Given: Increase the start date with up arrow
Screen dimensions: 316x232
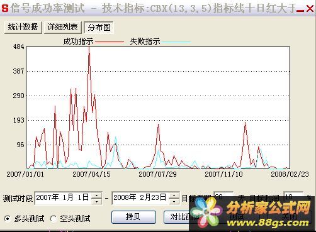Looking at the screenshot, I should tap(97, 196).
